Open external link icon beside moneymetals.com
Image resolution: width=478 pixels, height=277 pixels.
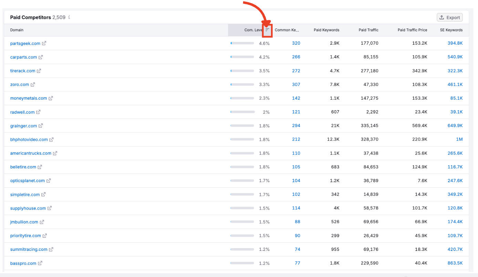pos(51,98)
